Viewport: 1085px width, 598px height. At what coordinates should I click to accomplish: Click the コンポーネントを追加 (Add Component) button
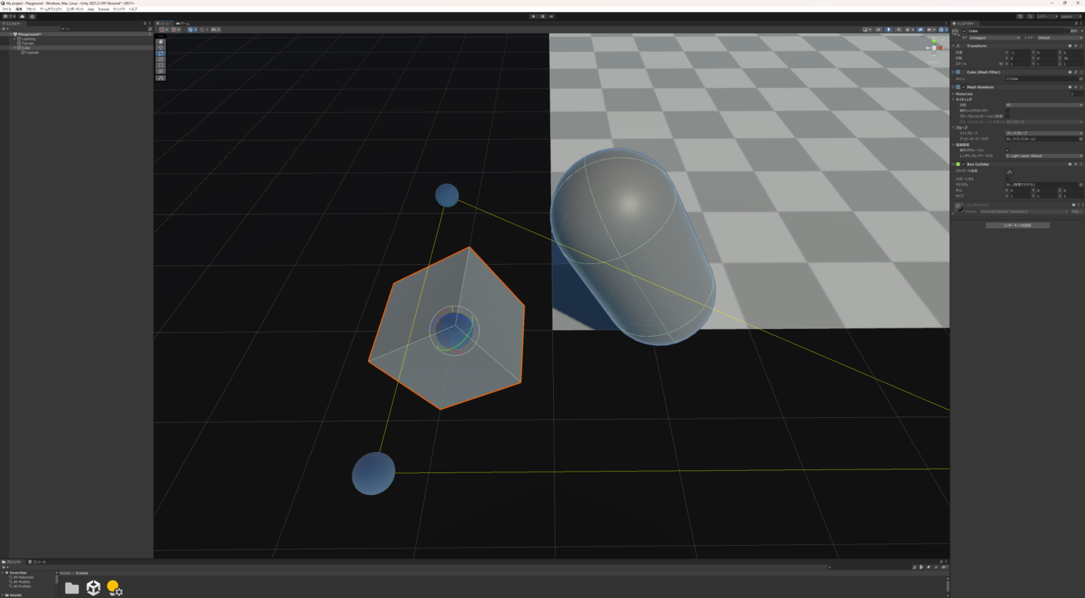(1017, 225)
